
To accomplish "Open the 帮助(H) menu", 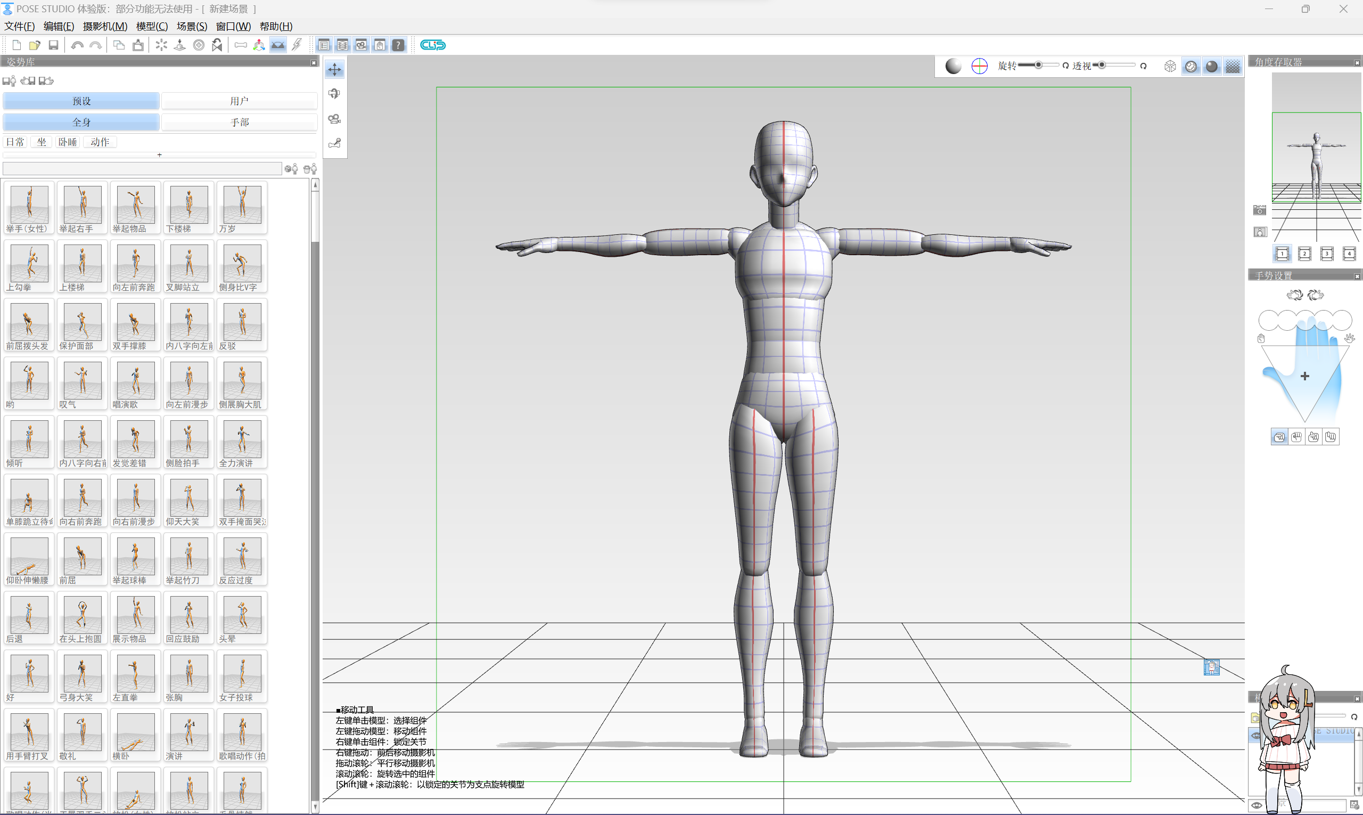I will [276, 26].
